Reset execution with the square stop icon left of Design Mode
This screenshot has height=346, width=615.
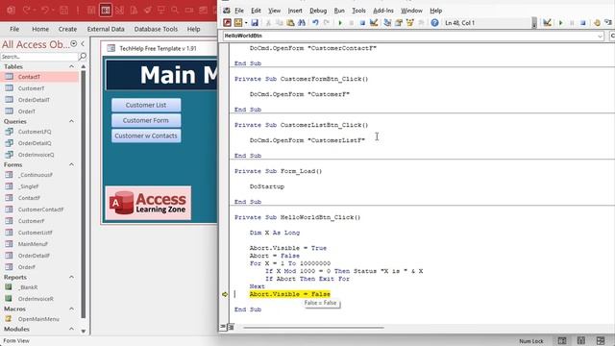pyautogui.click(x=362, y=23)
